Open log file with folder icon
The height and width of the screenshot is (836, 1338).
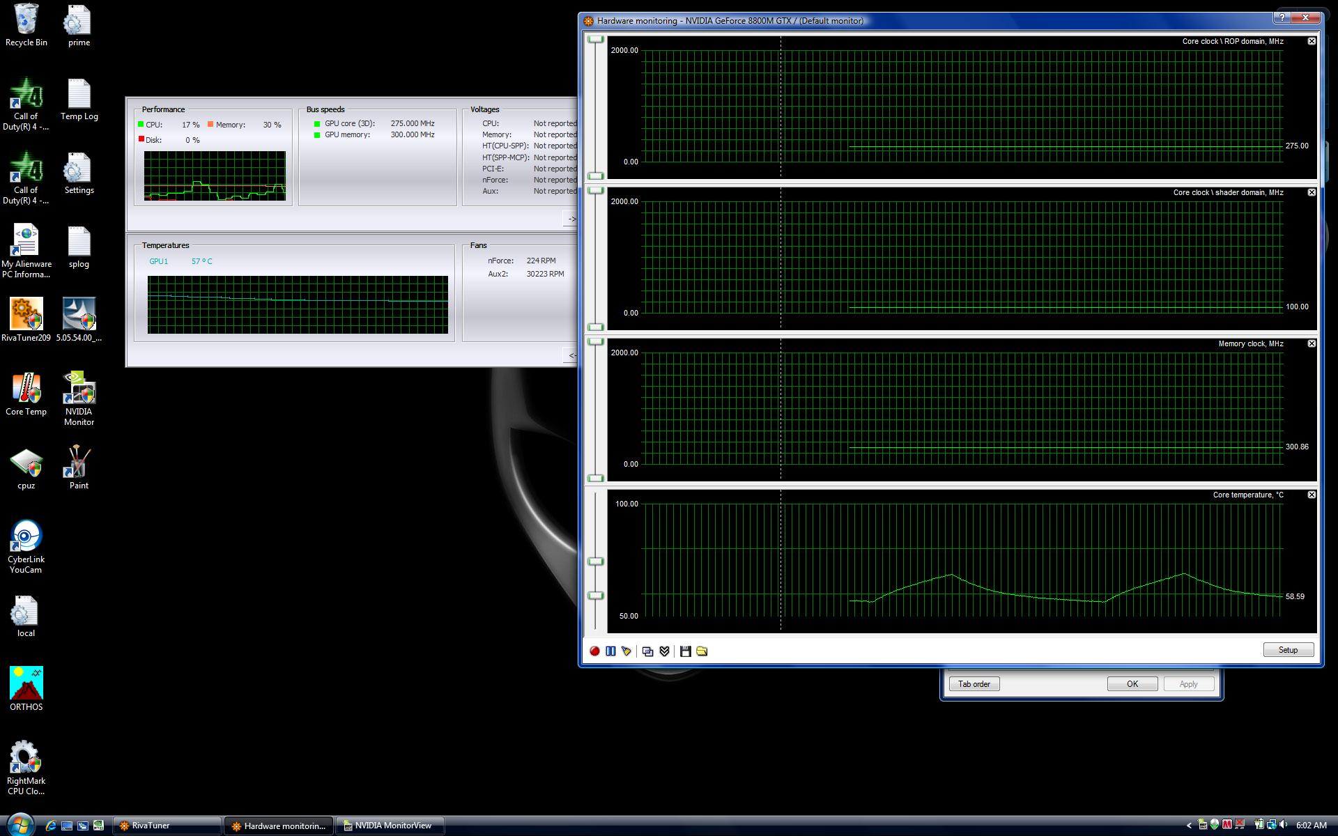pos(702,651)
